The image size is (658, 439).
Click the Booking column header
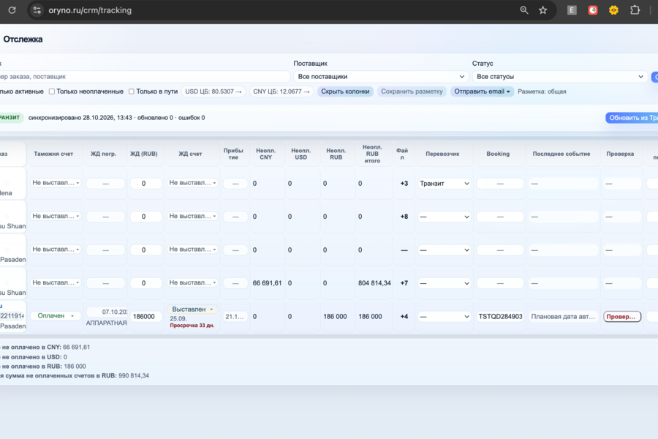pos(498,154)
